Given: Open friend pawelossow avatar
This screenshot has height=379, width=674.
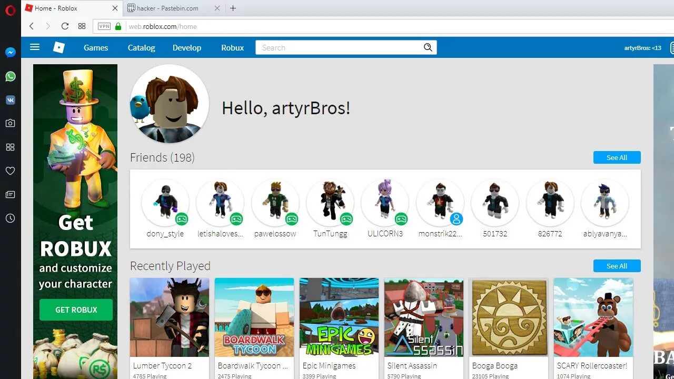Looking at the screenshot, I should pos(275,203).
